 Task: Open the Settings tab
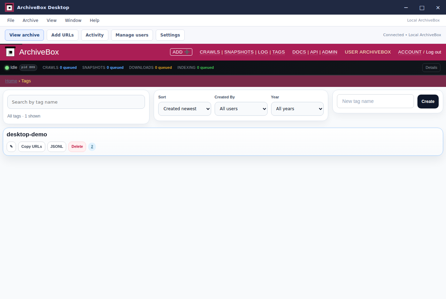(x=170, y=35)
